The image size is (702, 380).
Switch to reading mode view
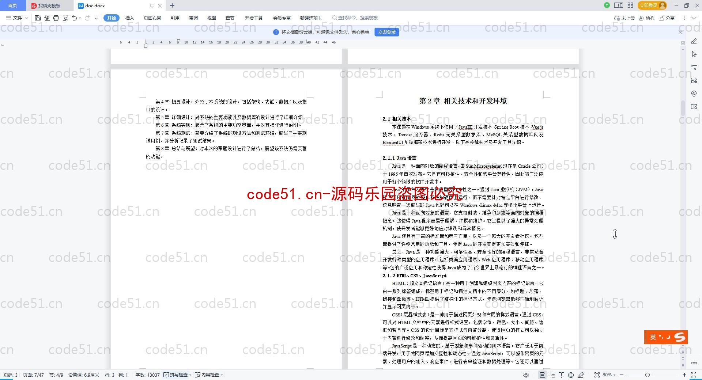pyautogui.click(x=562, y=375)
